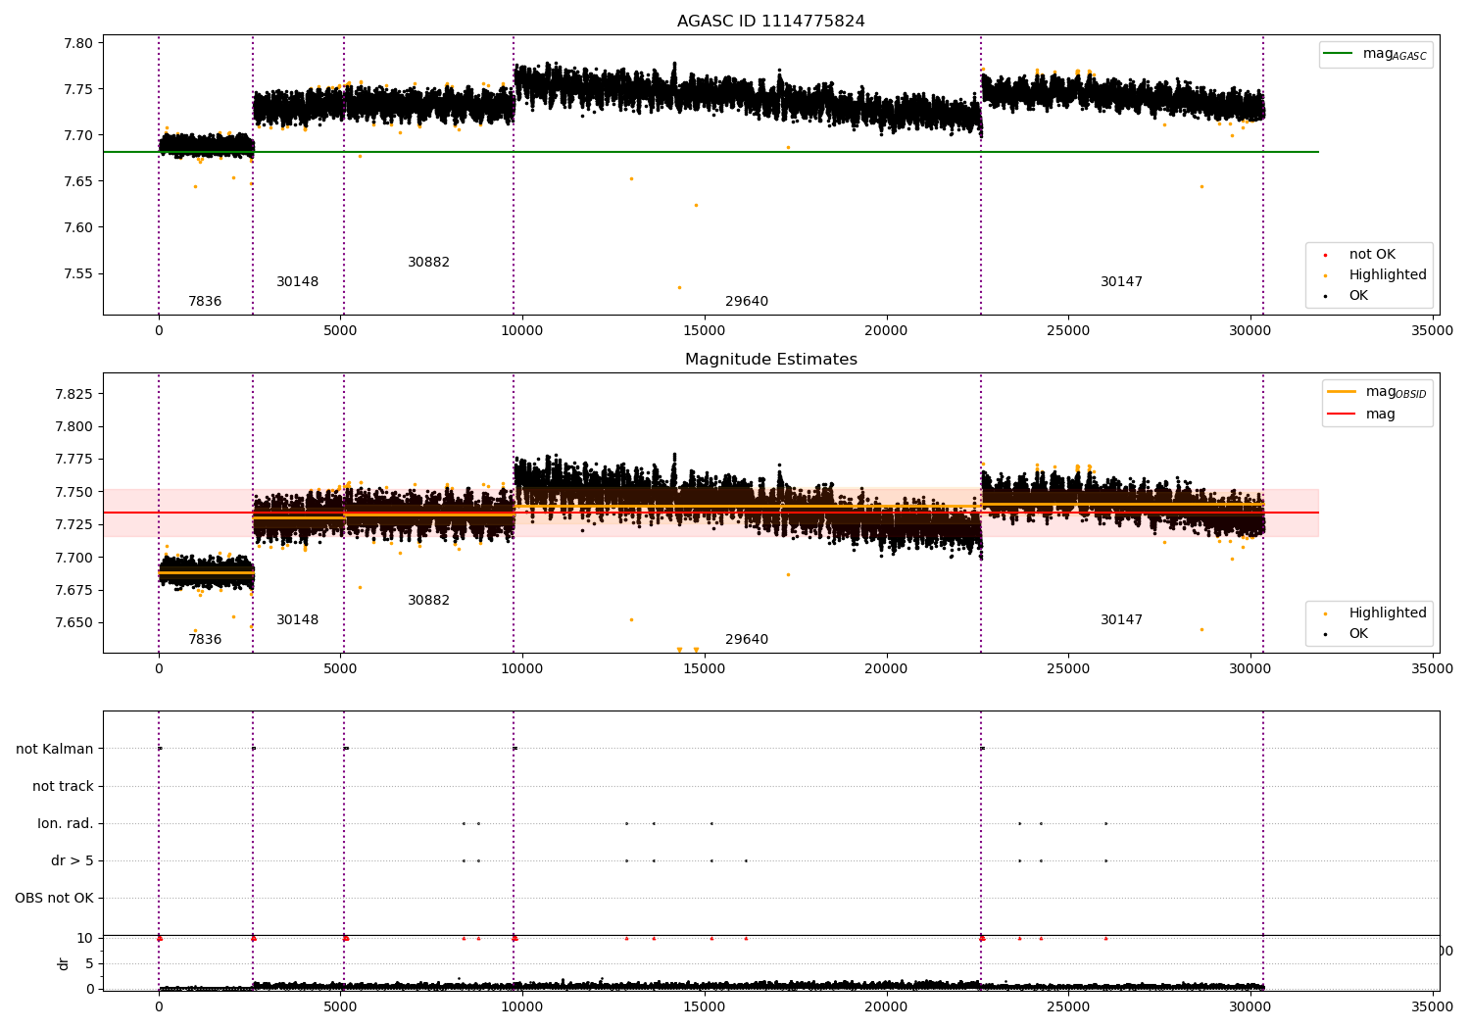
Task: Click the '7.80' y-axis tick label
Action: (x=79, y=43)
